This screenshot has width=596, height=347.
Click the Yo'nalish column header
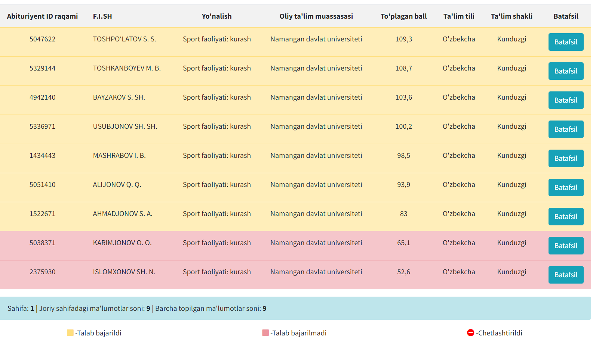pos(217,16)
